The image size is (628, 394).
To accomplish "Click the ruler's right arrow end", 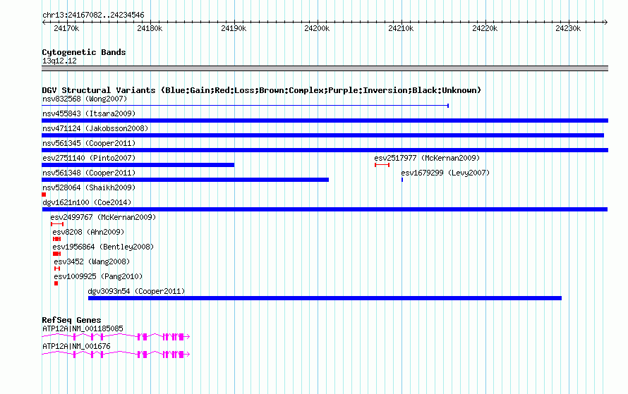I will [606, 23].
